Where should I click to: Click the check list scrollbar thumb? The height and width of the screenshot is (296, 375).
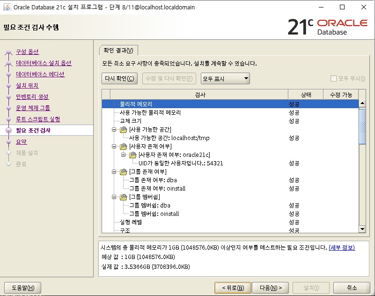pyautogui.click(x=362, y=126)
